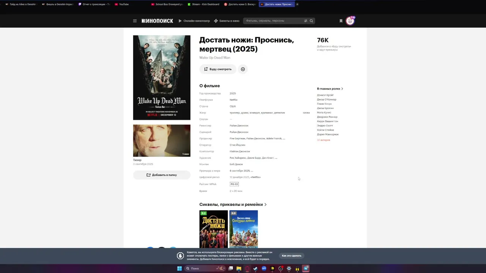The height and width of the screenshot is (273, 486).
Task: Open actor Керри Вашингтон page
Action: (328, 121)
